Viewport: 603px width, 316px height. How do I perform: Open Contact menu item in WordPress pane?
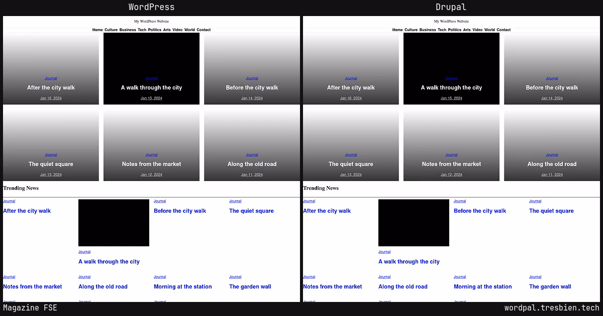tap(204, 30)
